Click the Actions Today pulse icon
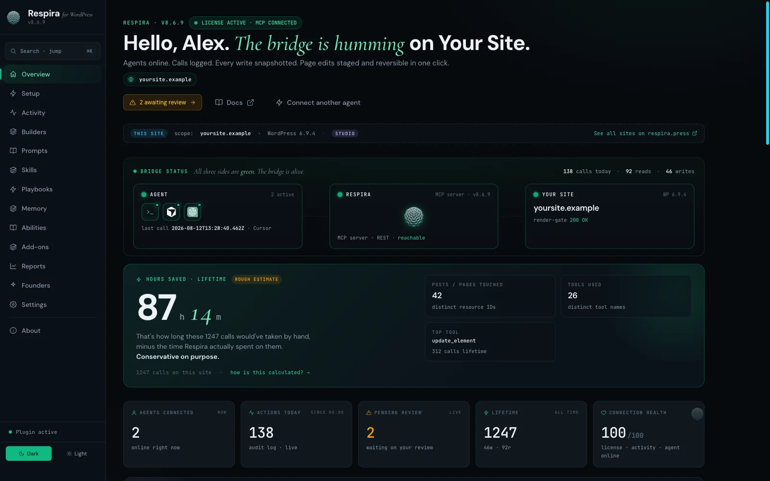Image resolution: width=770 pixels, height=481 pixels. tap(251, 413)
